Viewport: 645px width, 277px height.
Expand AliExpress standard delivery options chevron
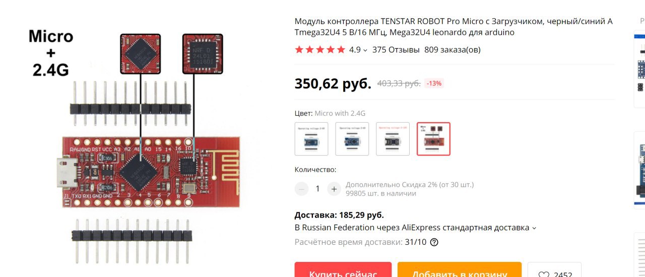point(534,228)
